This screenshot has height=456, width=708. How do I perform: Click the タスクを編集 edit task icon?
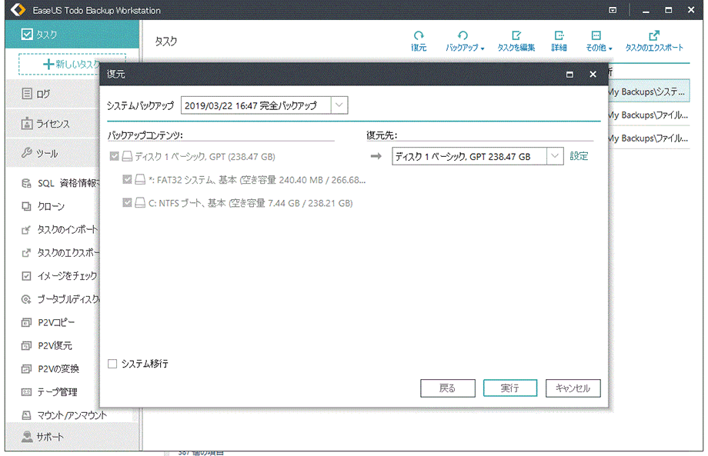point(516,41)
